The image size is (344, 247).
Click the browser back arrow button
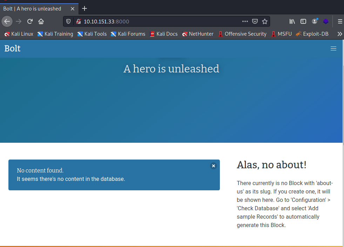pos(7,21)
